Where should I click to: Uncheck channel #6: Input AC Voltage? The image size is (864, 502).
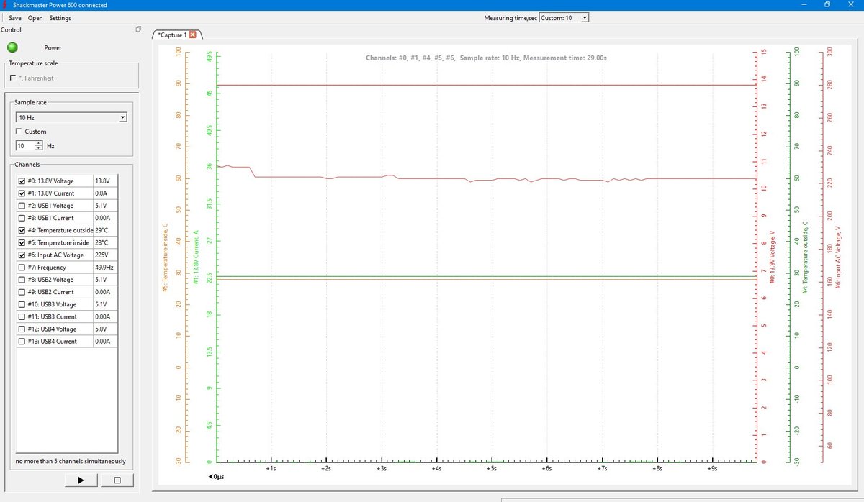click(x=21, y=255)
